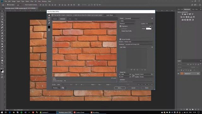Viewport: 202px width, 114px height.
Task: Select the main Photoshop Zoom tool
Action: pyautogui.click(x=2, y=63)
